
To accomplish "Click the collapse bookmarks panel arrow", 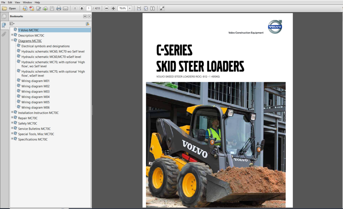I will 85,16.
